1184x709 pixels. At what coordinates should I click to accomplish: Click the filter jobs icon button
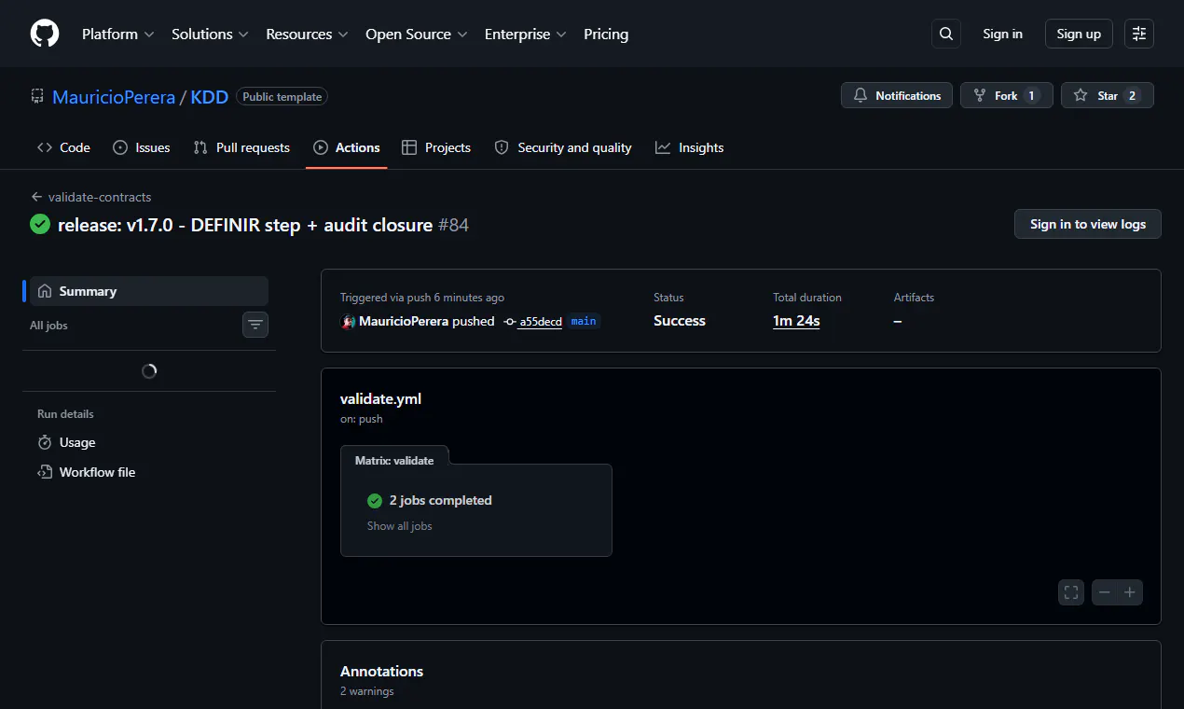[255, 325]
